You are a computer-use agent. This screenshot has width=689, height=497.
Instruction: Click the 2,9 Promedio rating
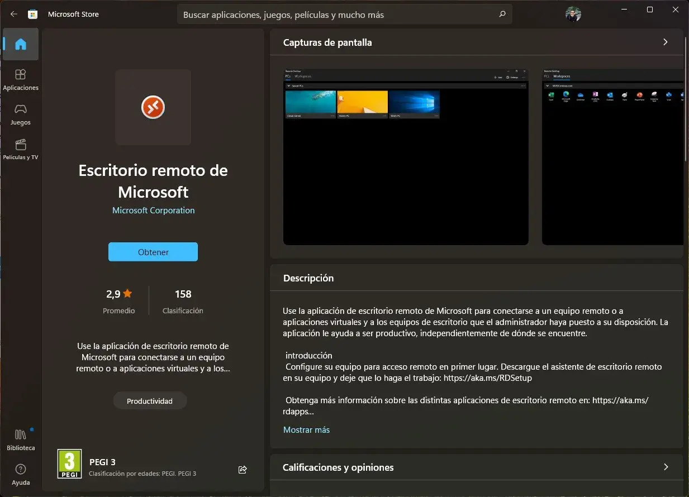click(119, 301)
